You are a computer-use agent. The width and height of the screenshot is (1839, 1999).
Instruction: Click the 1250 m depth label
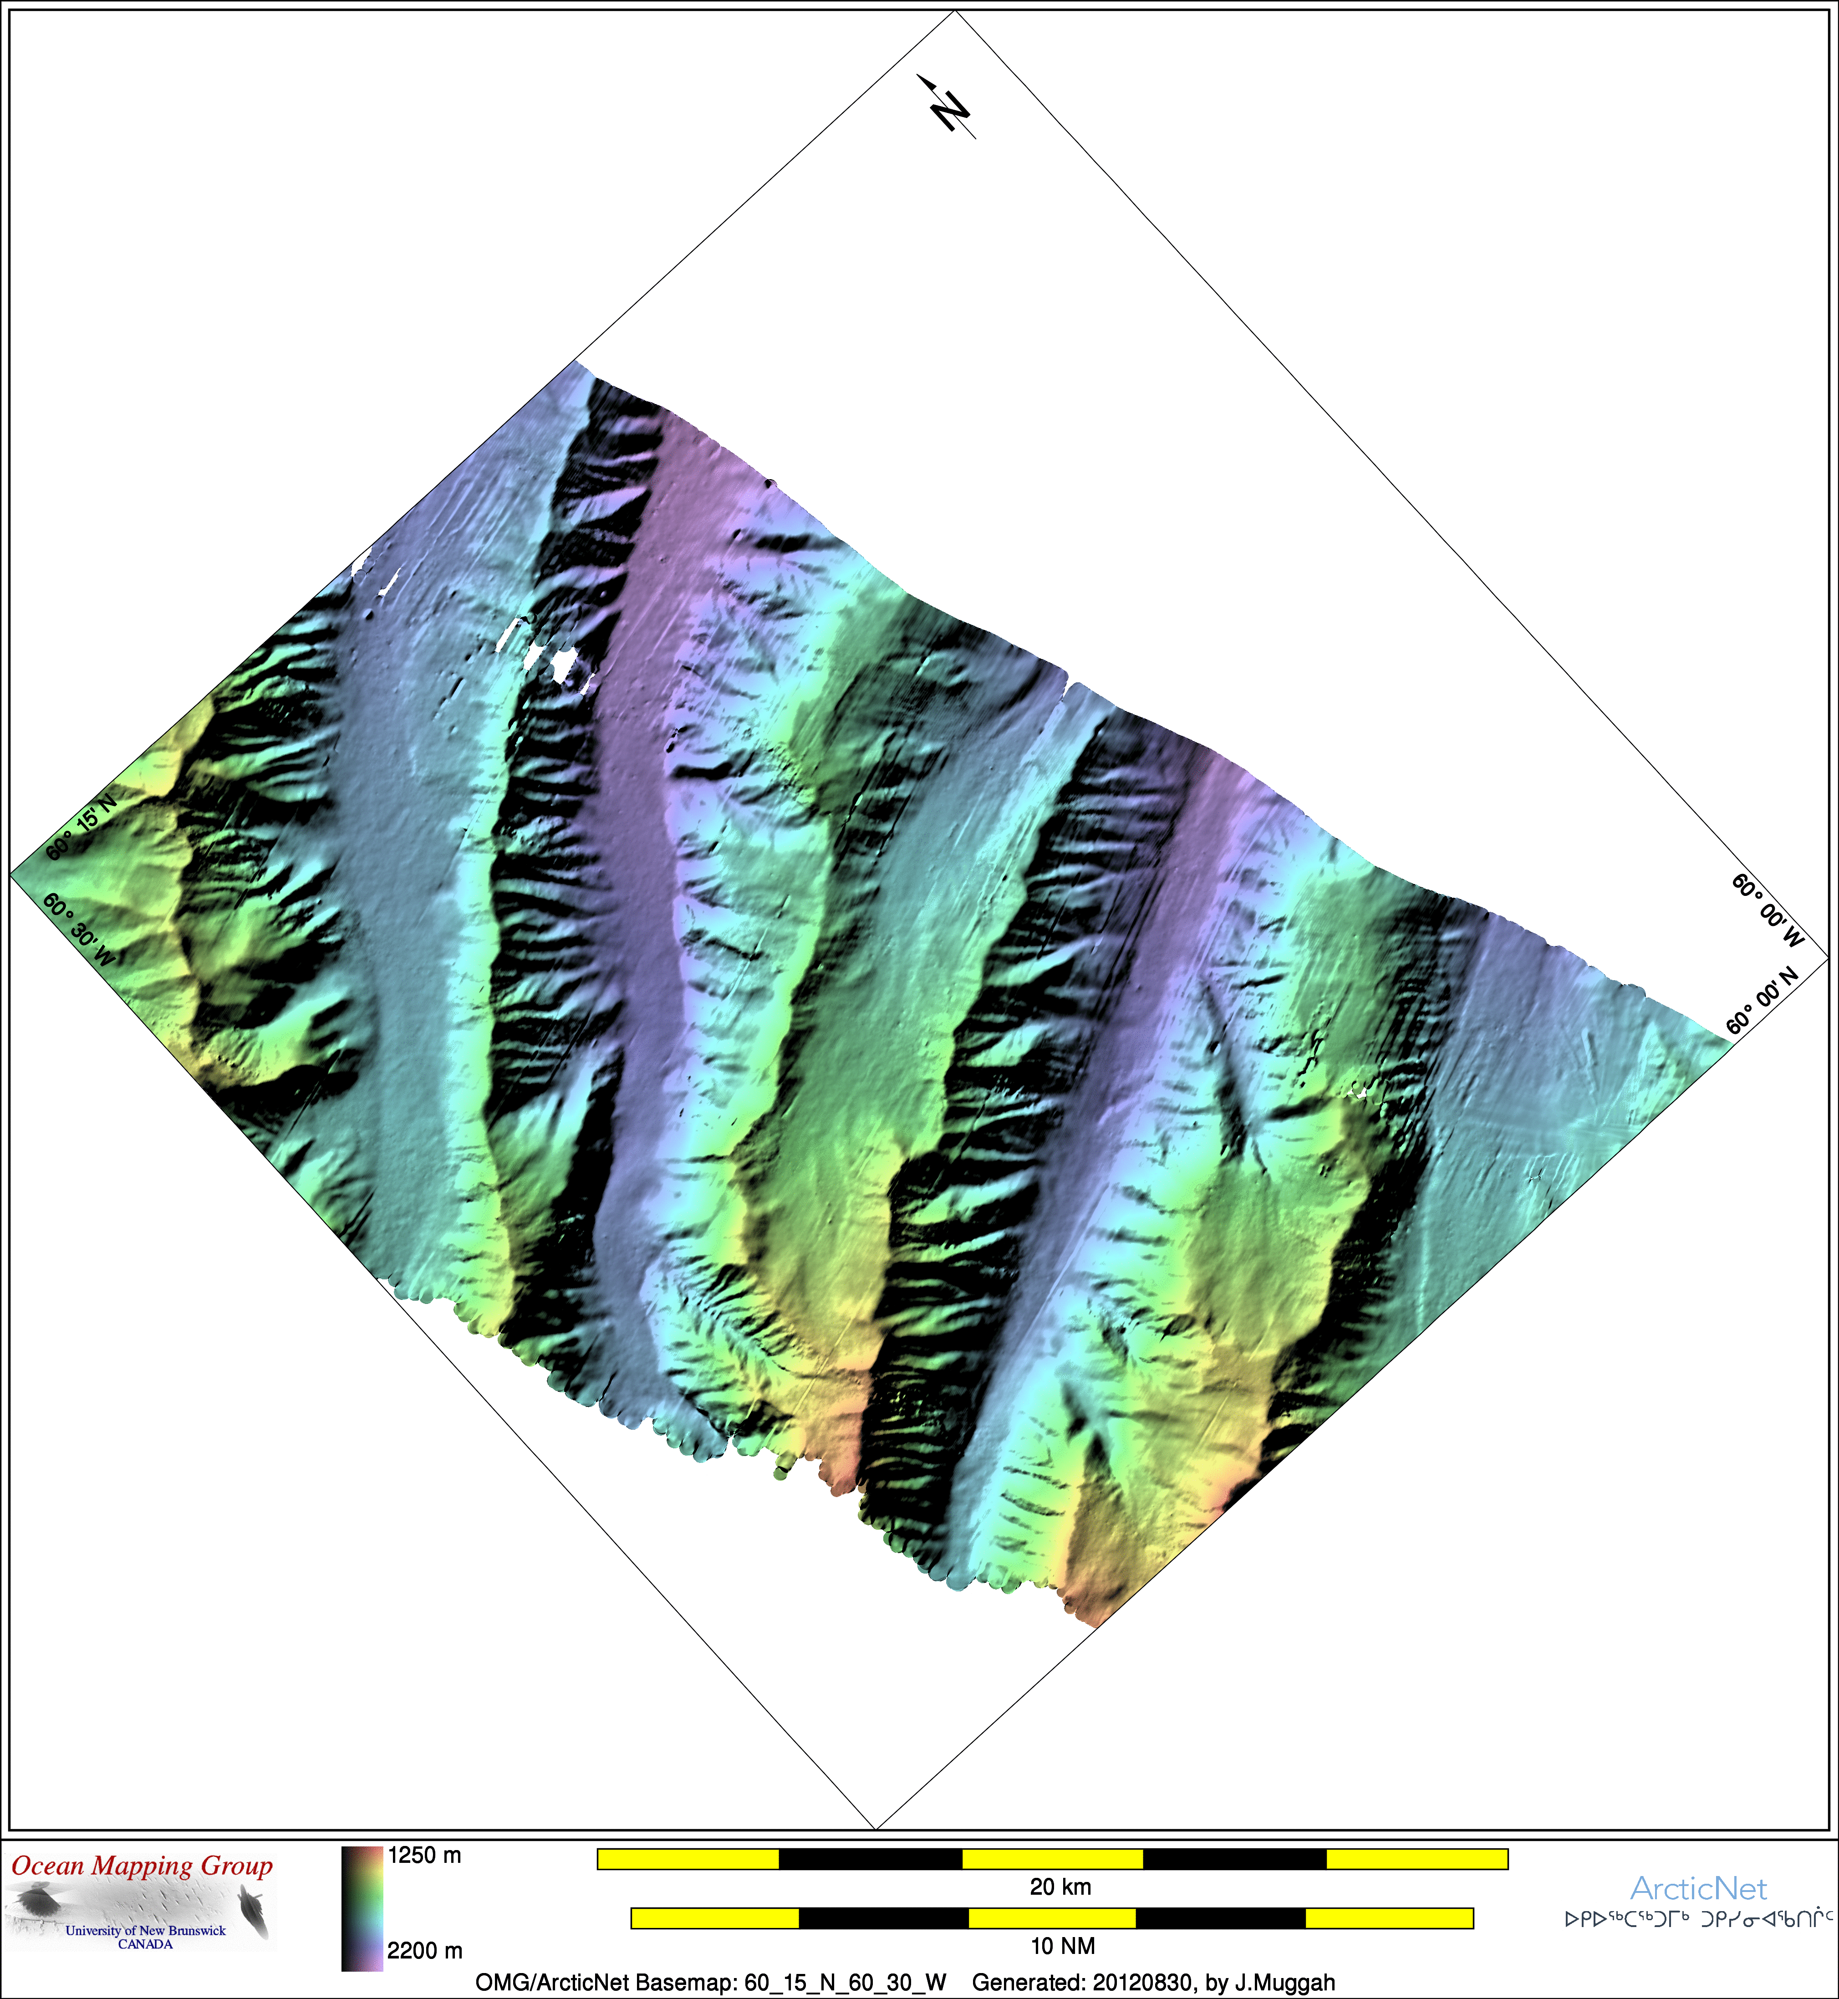(425, 1856)
